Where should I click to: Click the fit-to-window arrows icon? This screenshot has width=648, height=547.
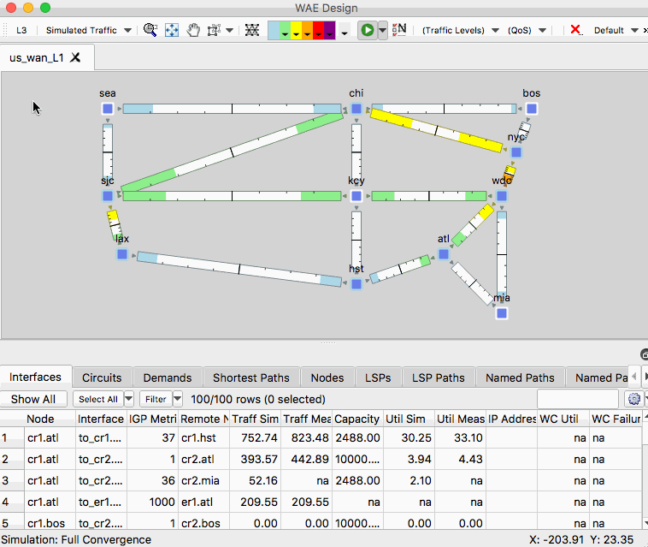coord(172,30)
